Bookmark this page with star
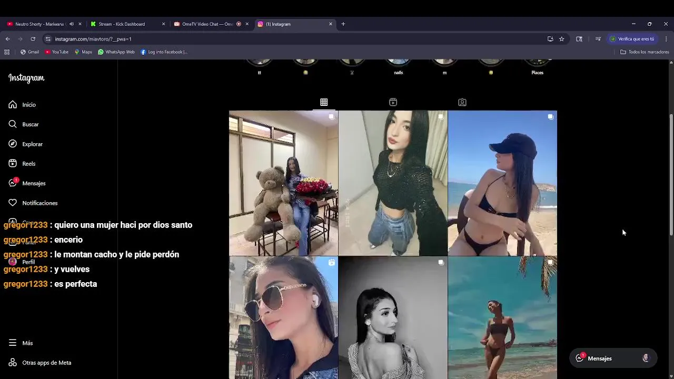Viewport: 674px width, 379px height. coord(561,39)
